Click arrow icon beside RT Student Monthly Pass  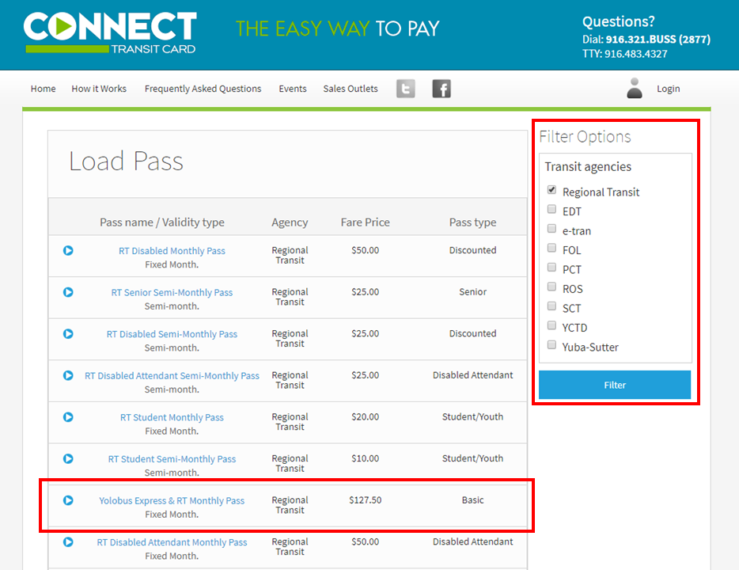point(68,417)
